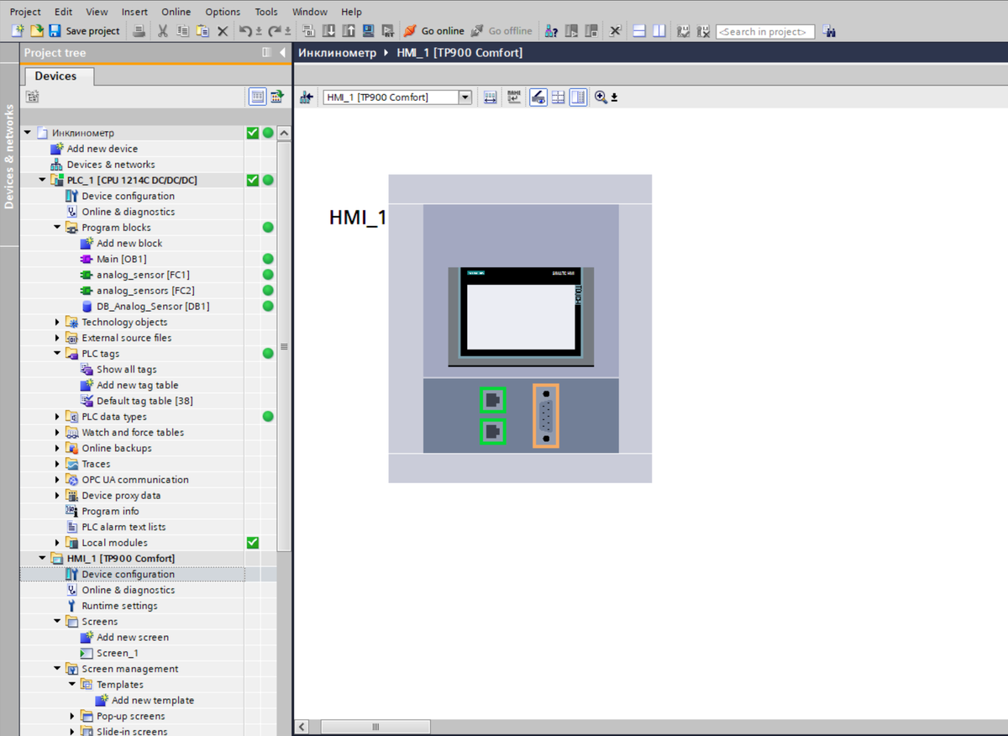Click the Delete X icon
1008x736 pixels.
(223, 31)
